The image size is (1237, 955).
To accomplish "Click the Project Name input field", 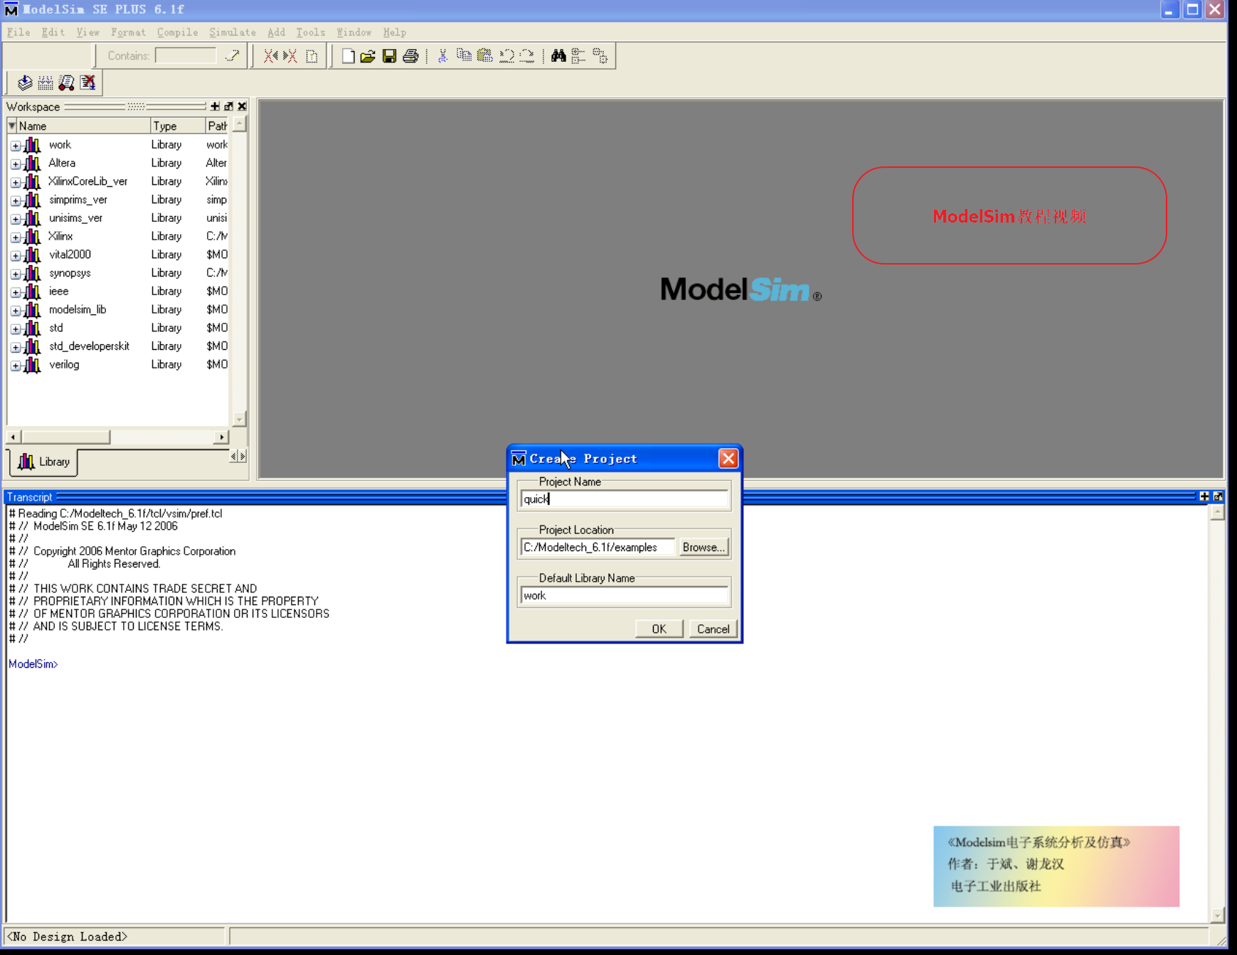I will pos(624,499).
